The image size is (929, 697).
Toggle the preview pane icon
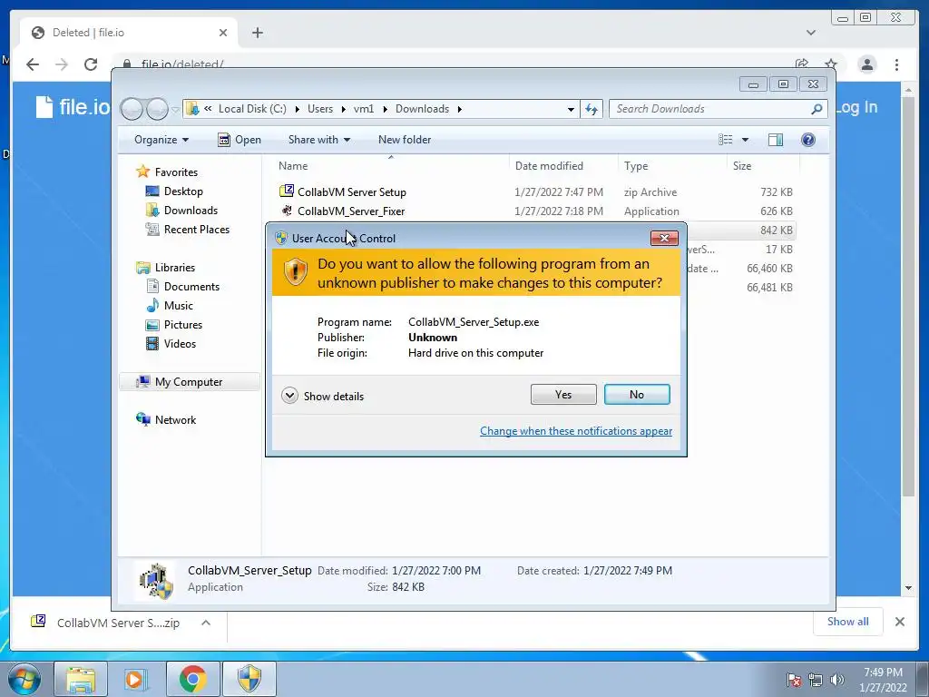click(775, 139)
